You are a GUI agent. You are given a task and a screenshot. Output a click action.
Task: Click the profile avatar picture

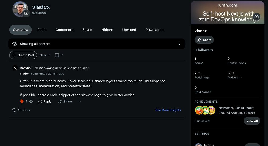20,9
